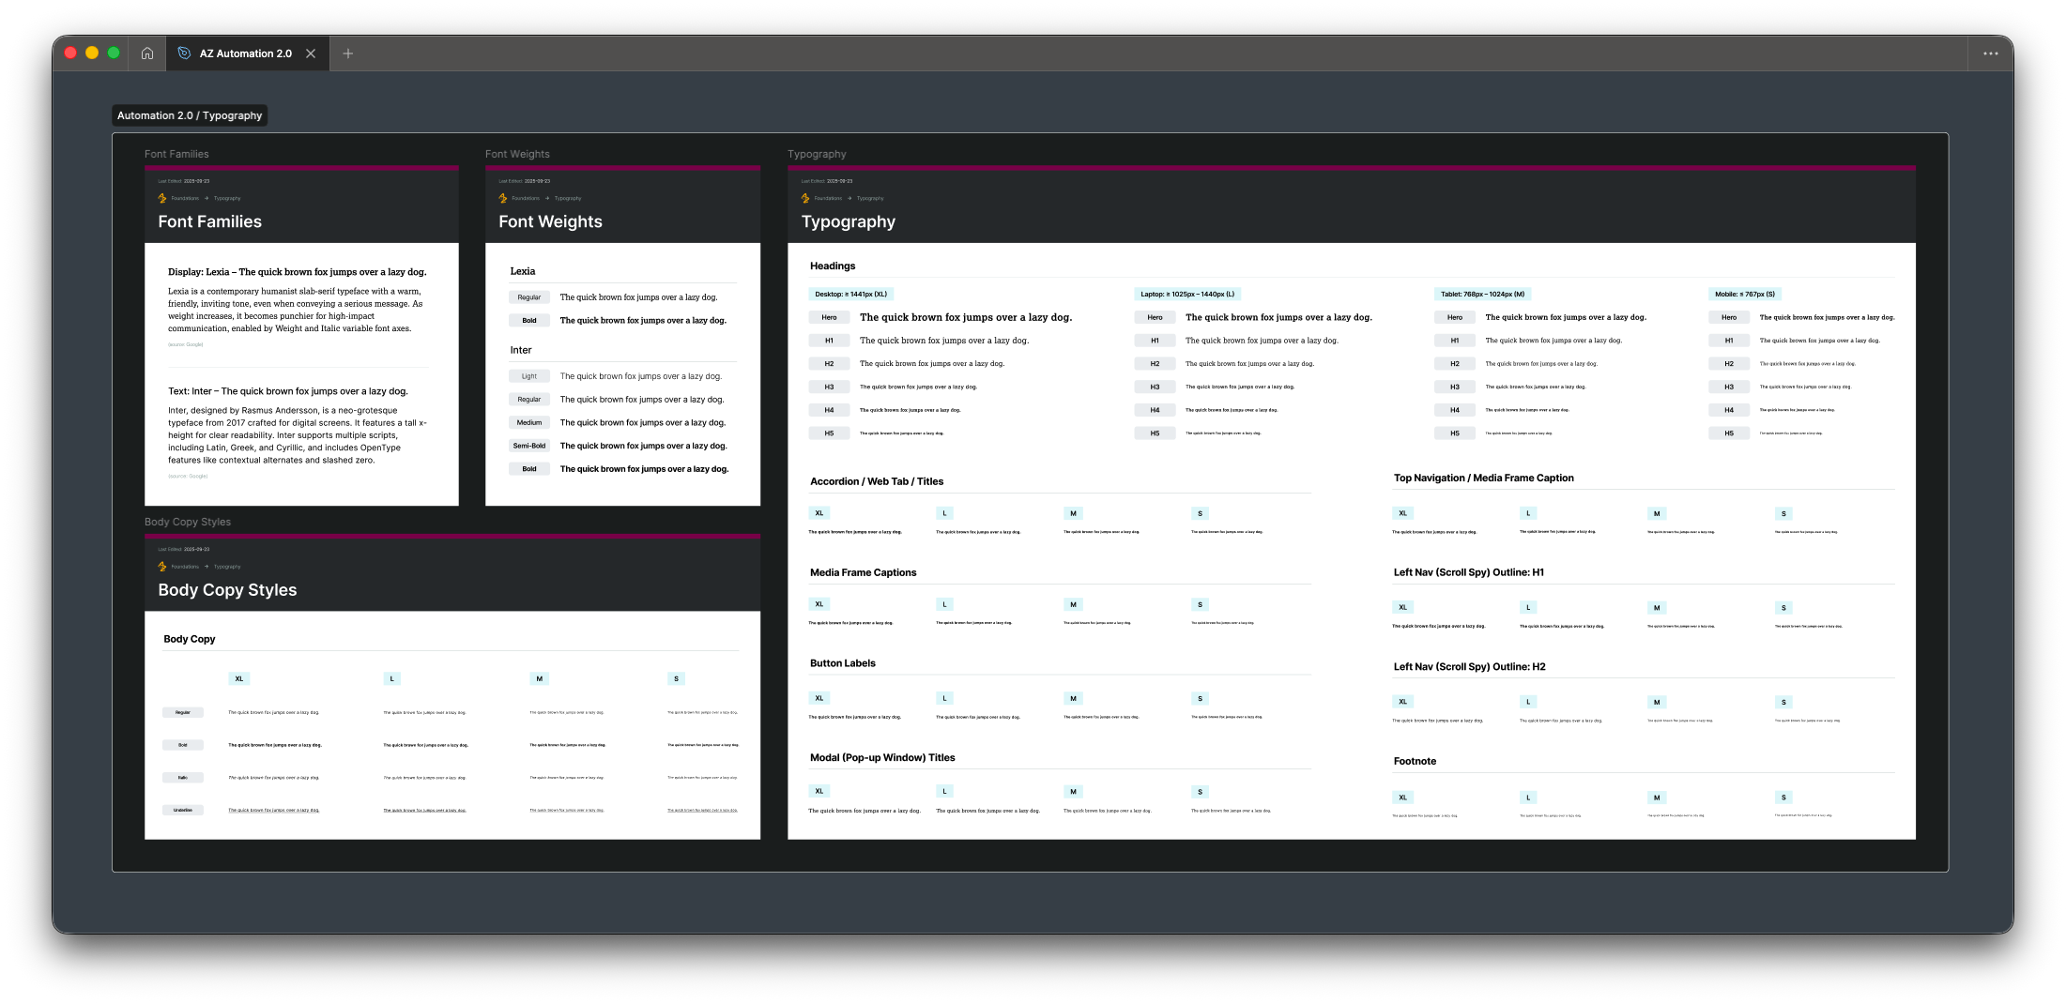Click the AZ logo on Font Weights card

(x=503, y=198)
